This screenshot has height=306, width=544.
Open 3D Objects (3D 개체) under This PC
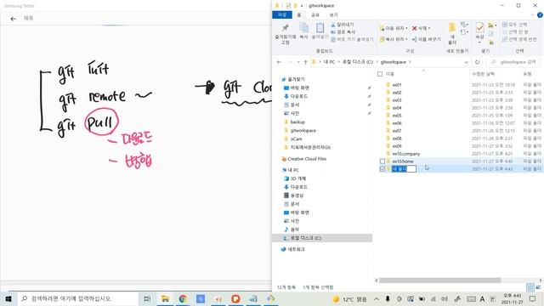pos(295,178)
